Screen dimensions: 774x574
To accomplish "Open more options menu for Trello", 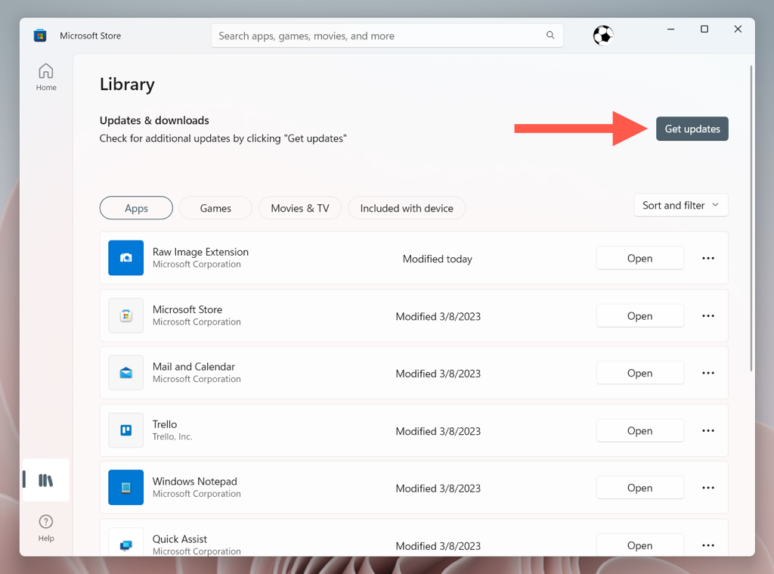I will (707, 430).
